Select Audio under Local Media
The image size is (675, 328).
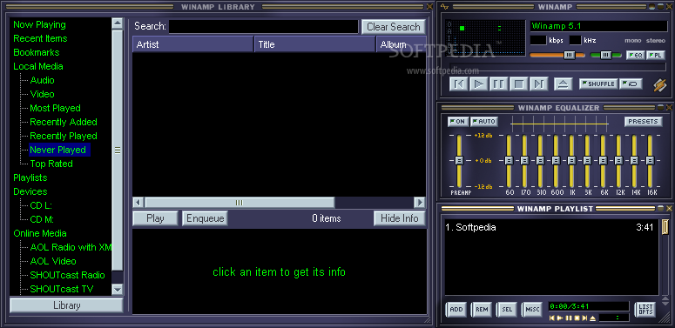coord(42,80)
